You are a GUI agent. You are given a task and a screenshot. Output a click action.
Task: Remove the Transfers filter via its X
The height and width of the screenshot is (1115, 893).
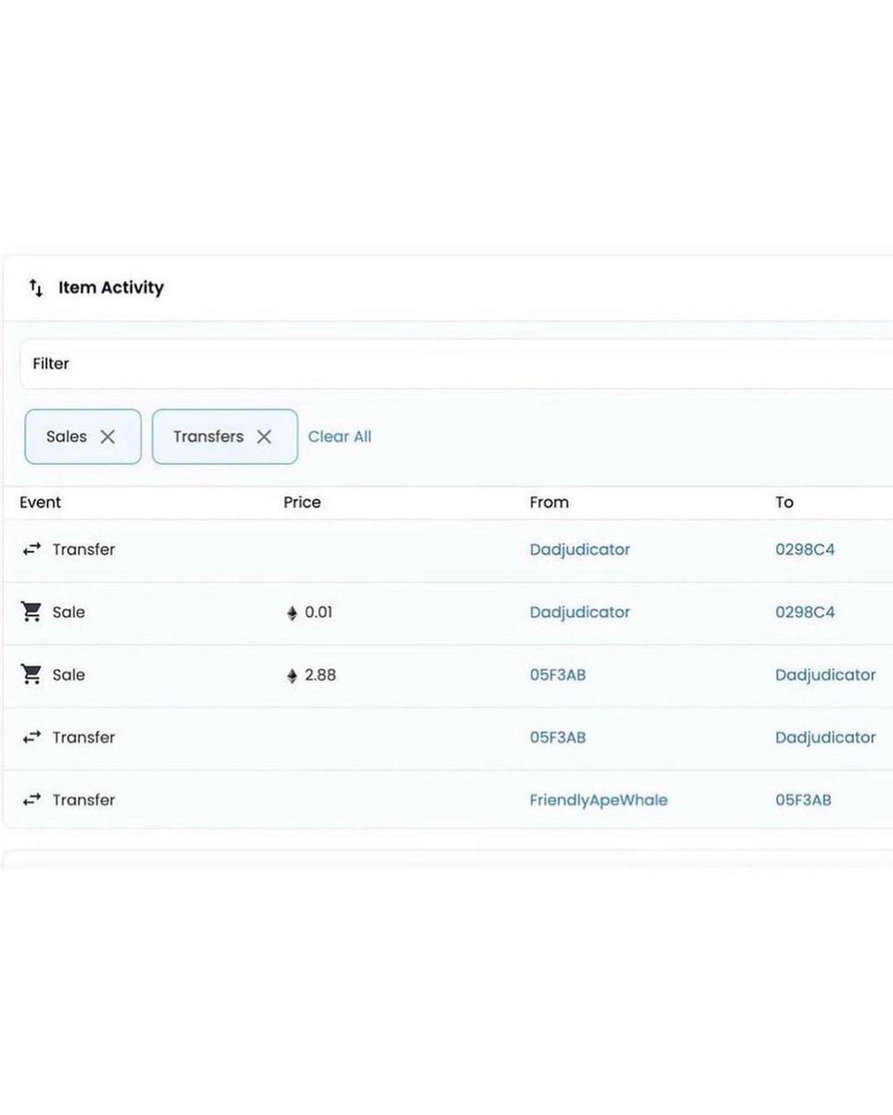(x=265, y=437)
